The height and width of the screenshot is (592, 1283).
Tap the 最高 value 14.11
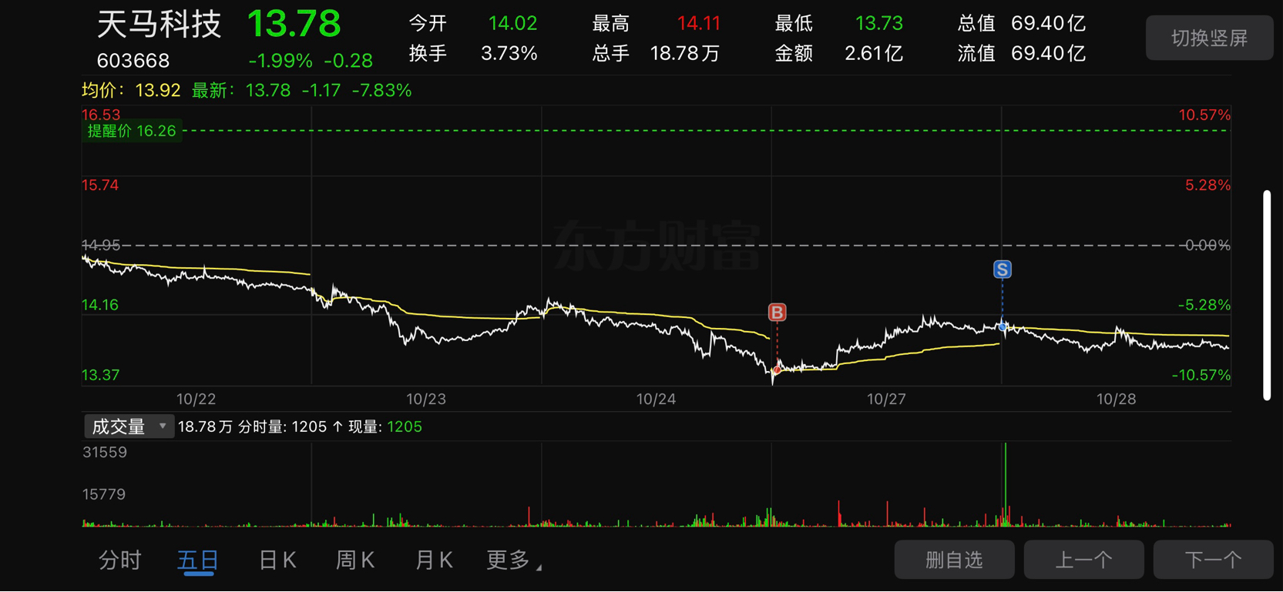pos(698,23)
